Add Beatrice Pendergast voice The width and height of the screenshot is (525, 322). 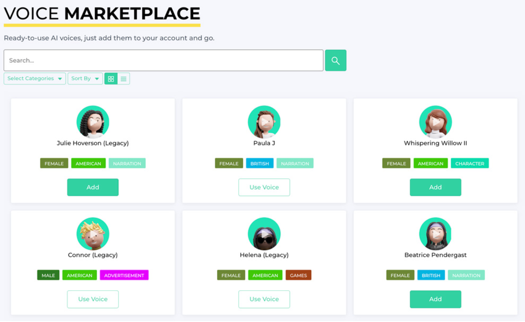pos(435,299)
